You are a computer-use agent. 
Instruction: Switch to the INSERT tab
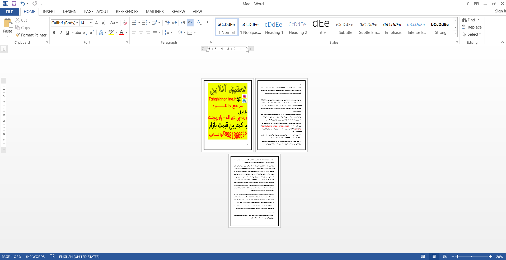tap(49, 12)
